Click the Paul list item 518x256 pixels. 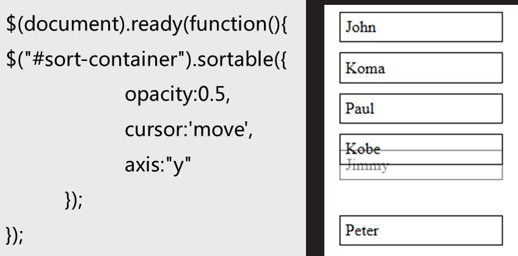pos(421,108)
